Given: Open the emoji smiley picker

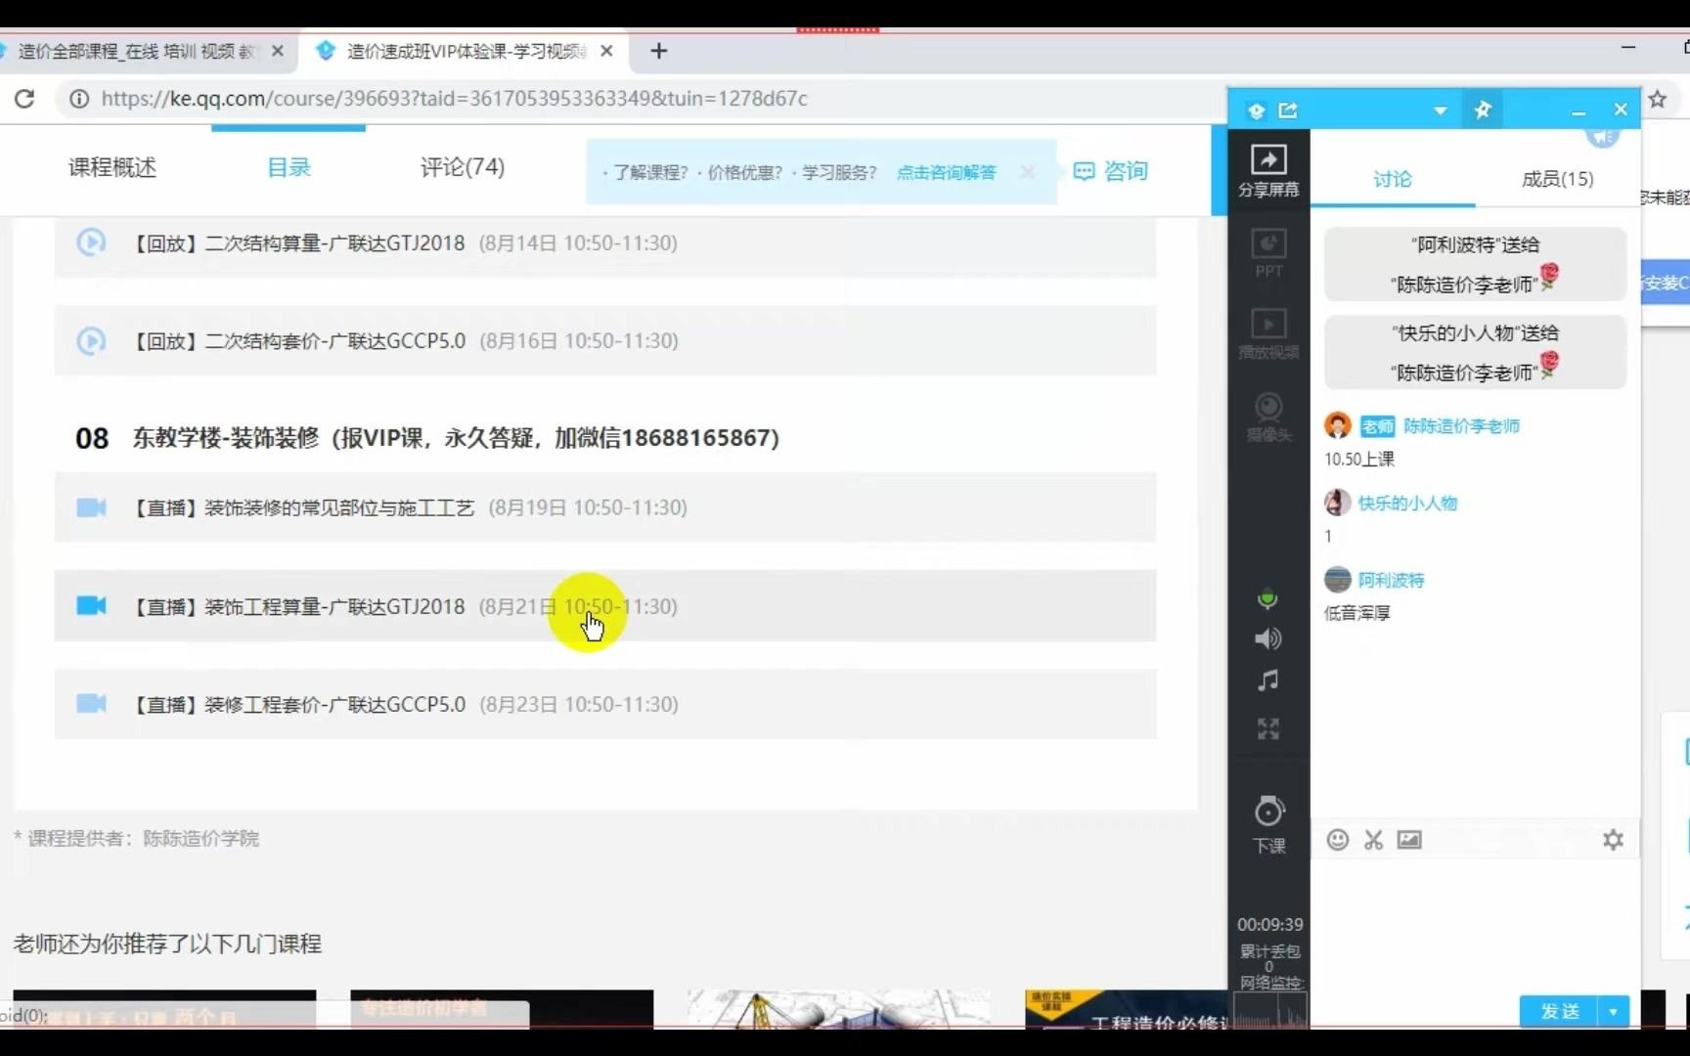Looking at the screenshot, I should tap(1338, 840).
